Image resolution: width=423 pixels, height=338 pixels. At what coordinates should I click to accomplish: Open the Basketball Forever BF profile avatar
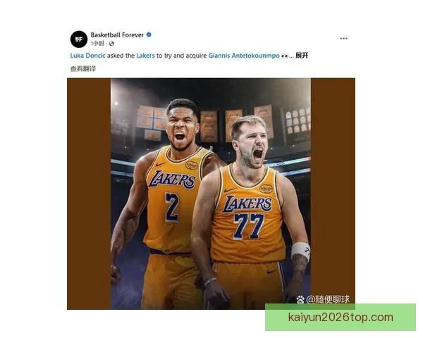79,39
